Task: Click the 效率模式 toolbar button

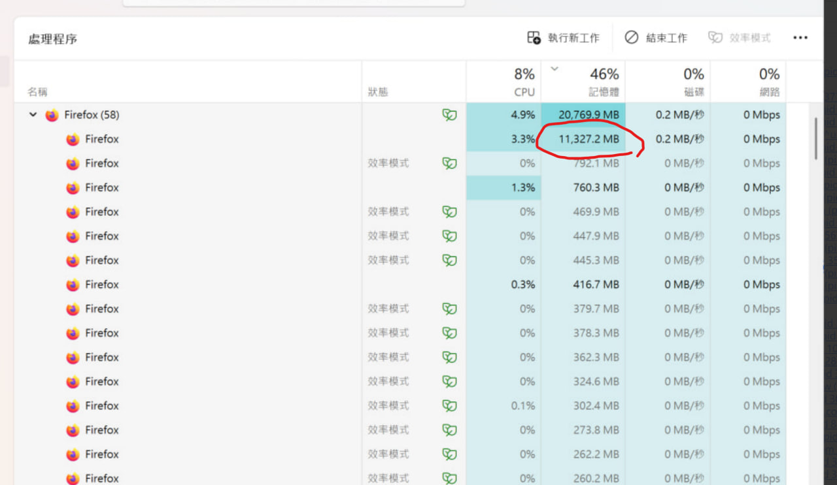Action: tap(740, 38)
